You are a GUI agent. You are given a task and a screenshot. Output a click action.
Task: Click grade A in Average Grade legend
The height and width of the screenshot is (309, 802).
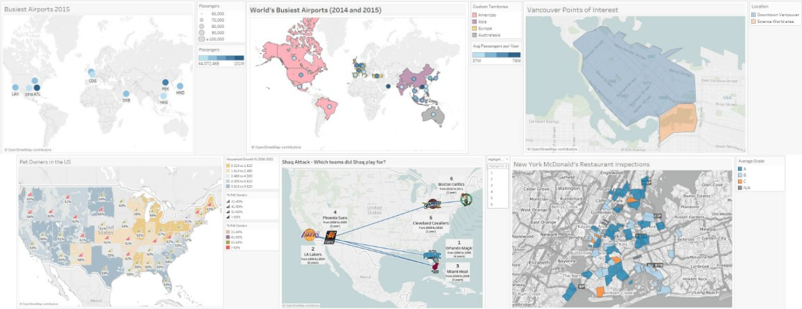click(x=741, y=168)
